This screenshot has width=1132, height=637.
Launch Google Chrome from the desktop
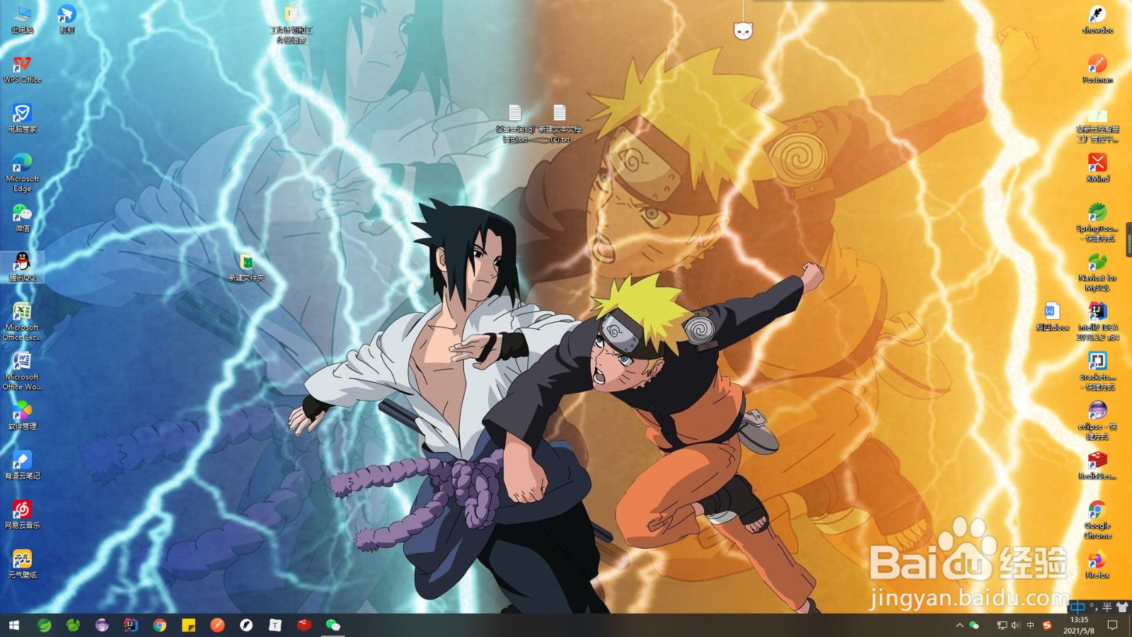(x=1097, y=520)
